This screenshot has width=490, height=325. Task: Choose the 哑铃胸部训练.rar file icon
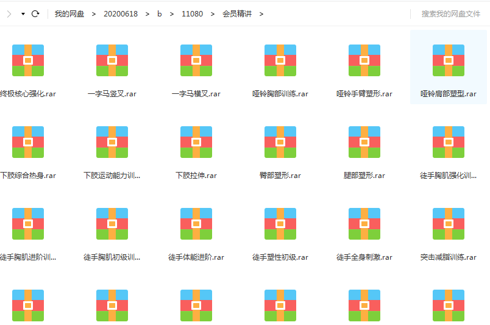coord(280,60)
